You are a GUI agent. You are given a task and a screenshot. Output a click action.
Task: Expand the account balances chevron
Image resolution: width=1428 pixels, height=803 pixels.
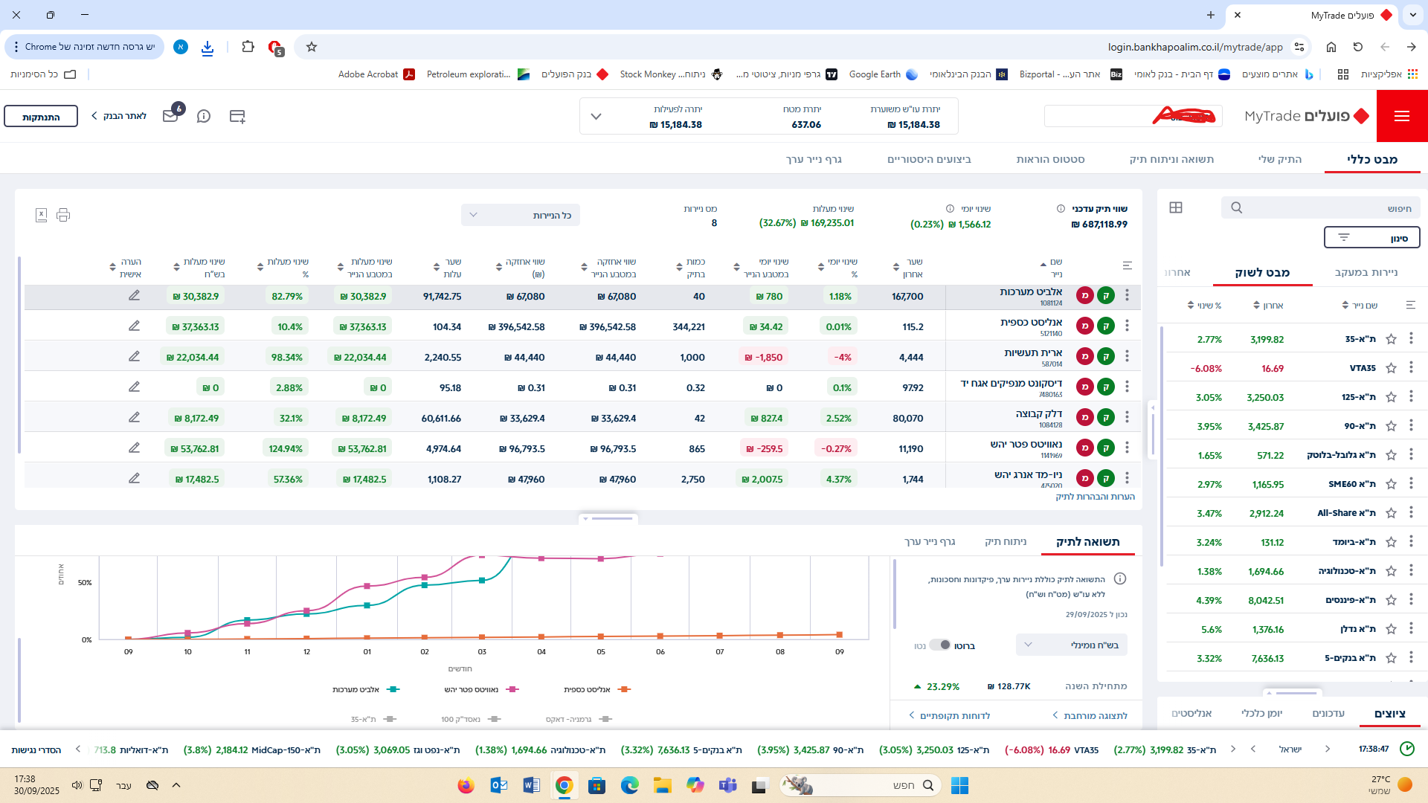596,117
